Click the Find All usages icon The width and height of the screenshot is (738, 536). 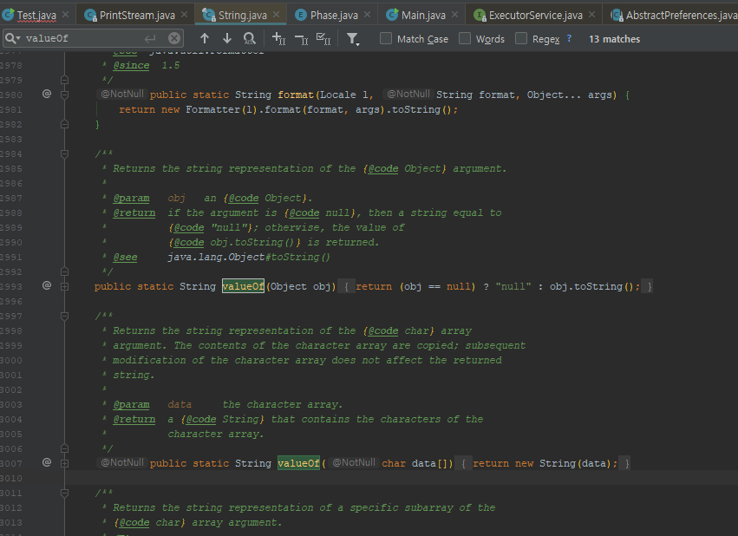click(x=250, y=38)
